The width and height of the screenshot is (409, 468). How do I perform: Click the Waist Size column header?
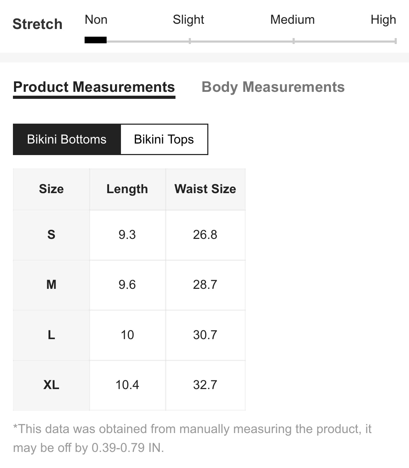[x=205, y=189]
